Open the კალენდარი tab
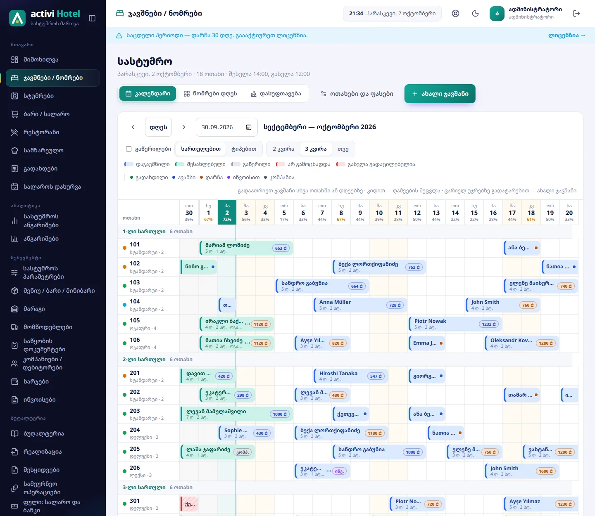Screen dimensions: 595x516 (x=148, y=94)
